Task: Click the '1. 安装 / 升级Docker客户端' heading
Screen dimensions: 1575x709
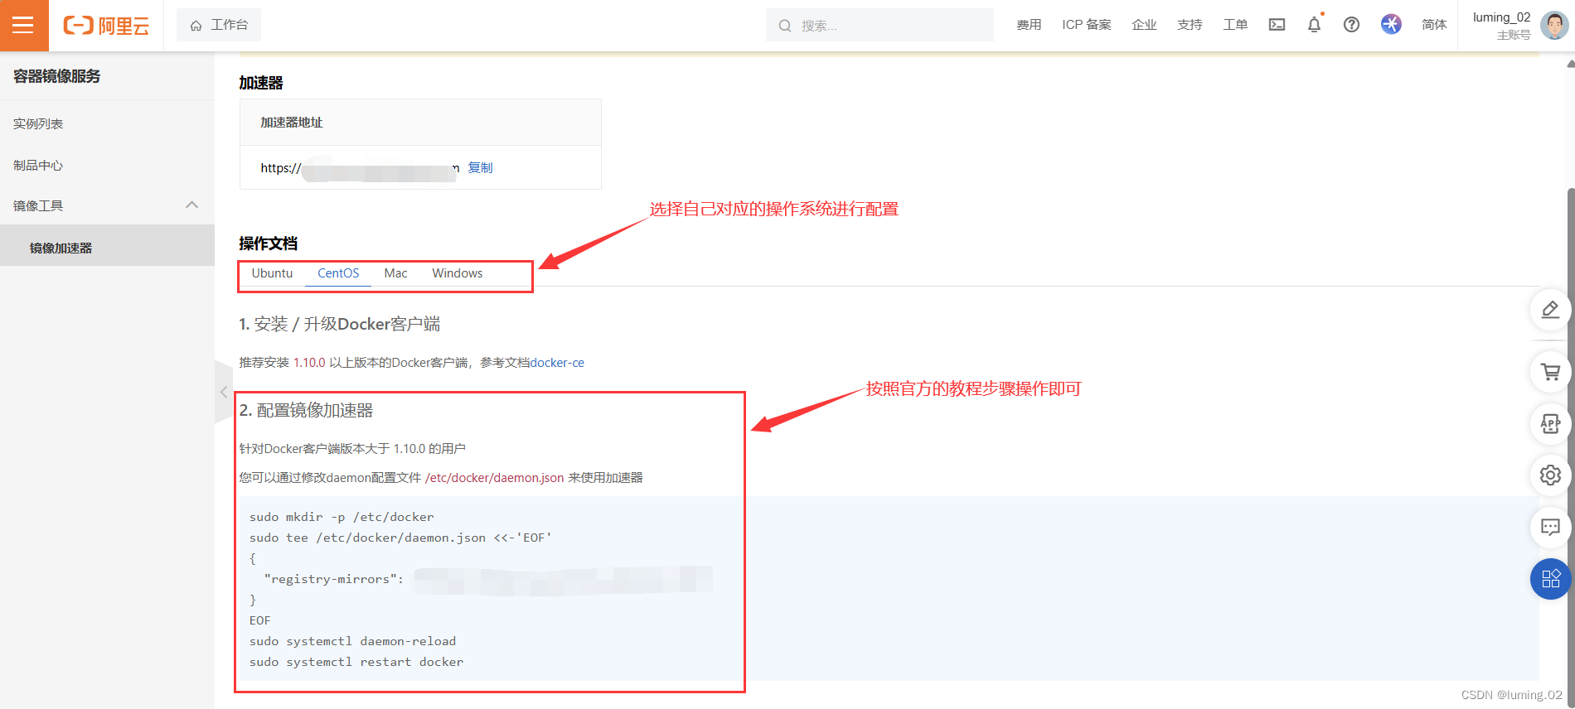Action: pyautogui.click(x=340, y=324)
